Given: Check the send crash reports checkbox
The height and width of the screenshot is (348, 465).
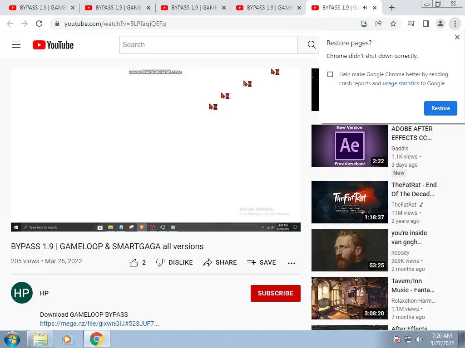Looking at the screenshot, I should [x=330, y=74].
